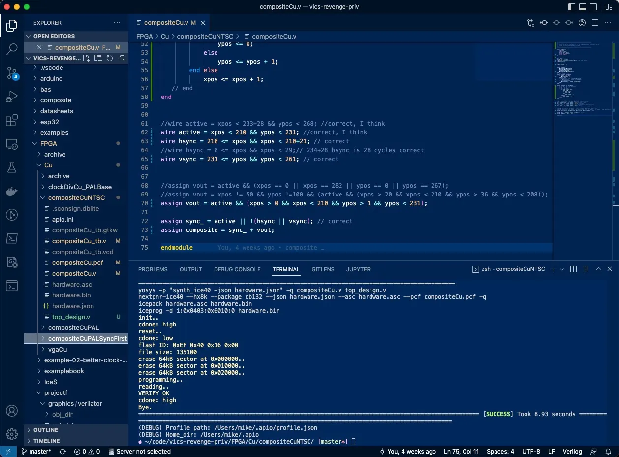The width and height of the screenshot is (619, 457).
Task: Switch to the PROBLEMS tab
Action: 153,269
